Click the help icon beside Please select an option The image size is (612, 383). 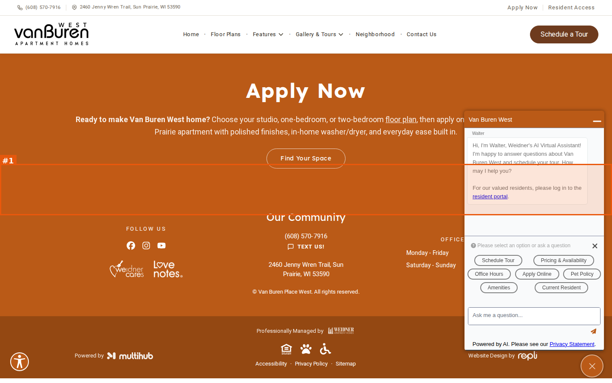[x=473, y=246]
